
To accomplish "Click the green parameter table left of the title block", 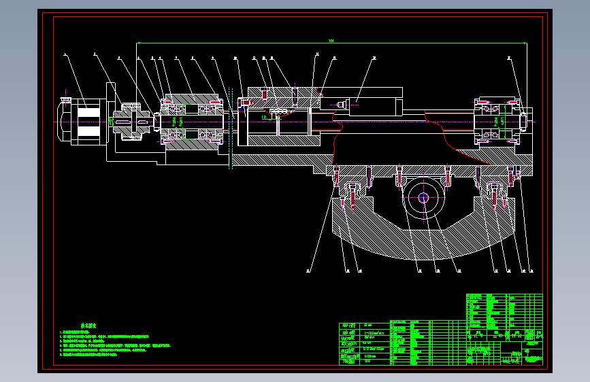I will point(364,344).
